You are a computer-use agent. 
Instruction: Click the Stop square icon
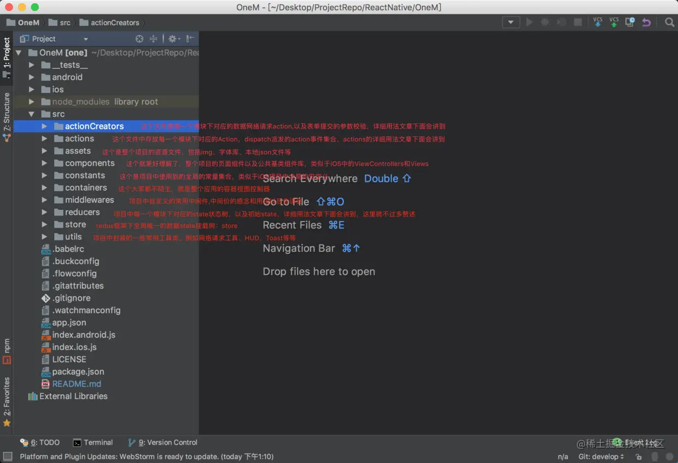pos(577,22)
